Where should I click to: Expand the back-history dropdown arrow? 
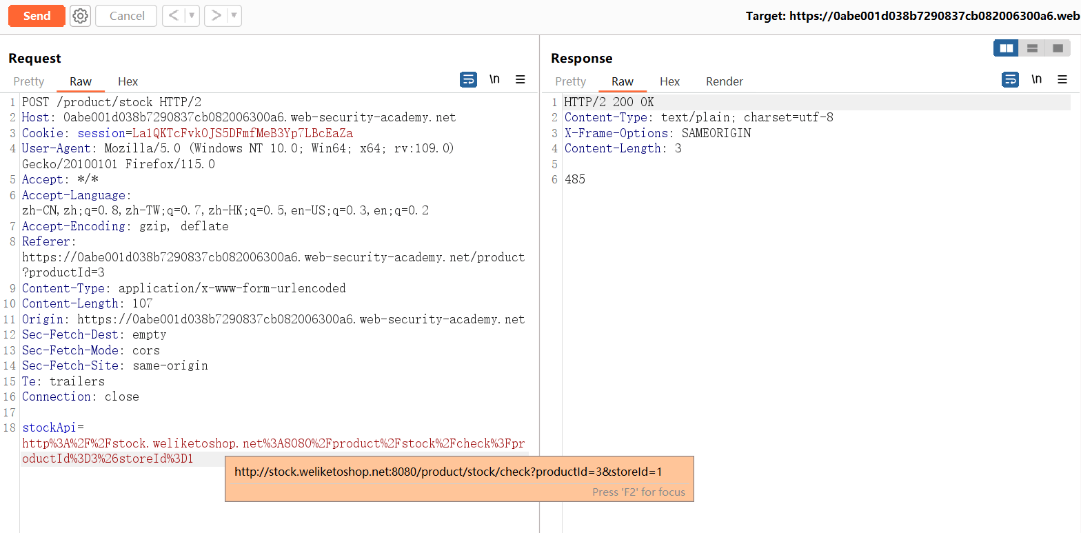[192, 16]
